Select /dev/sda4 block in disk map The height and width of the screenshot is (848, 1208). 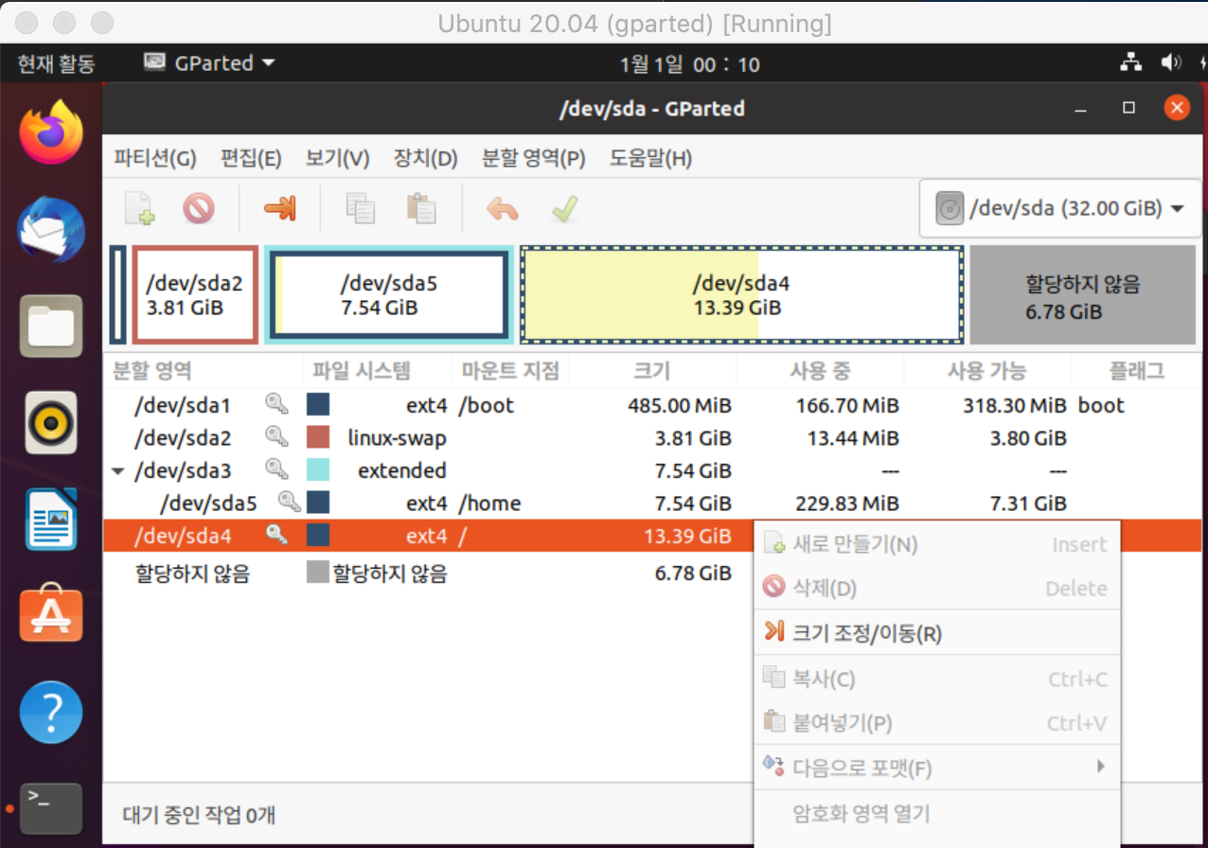[741, 294]
